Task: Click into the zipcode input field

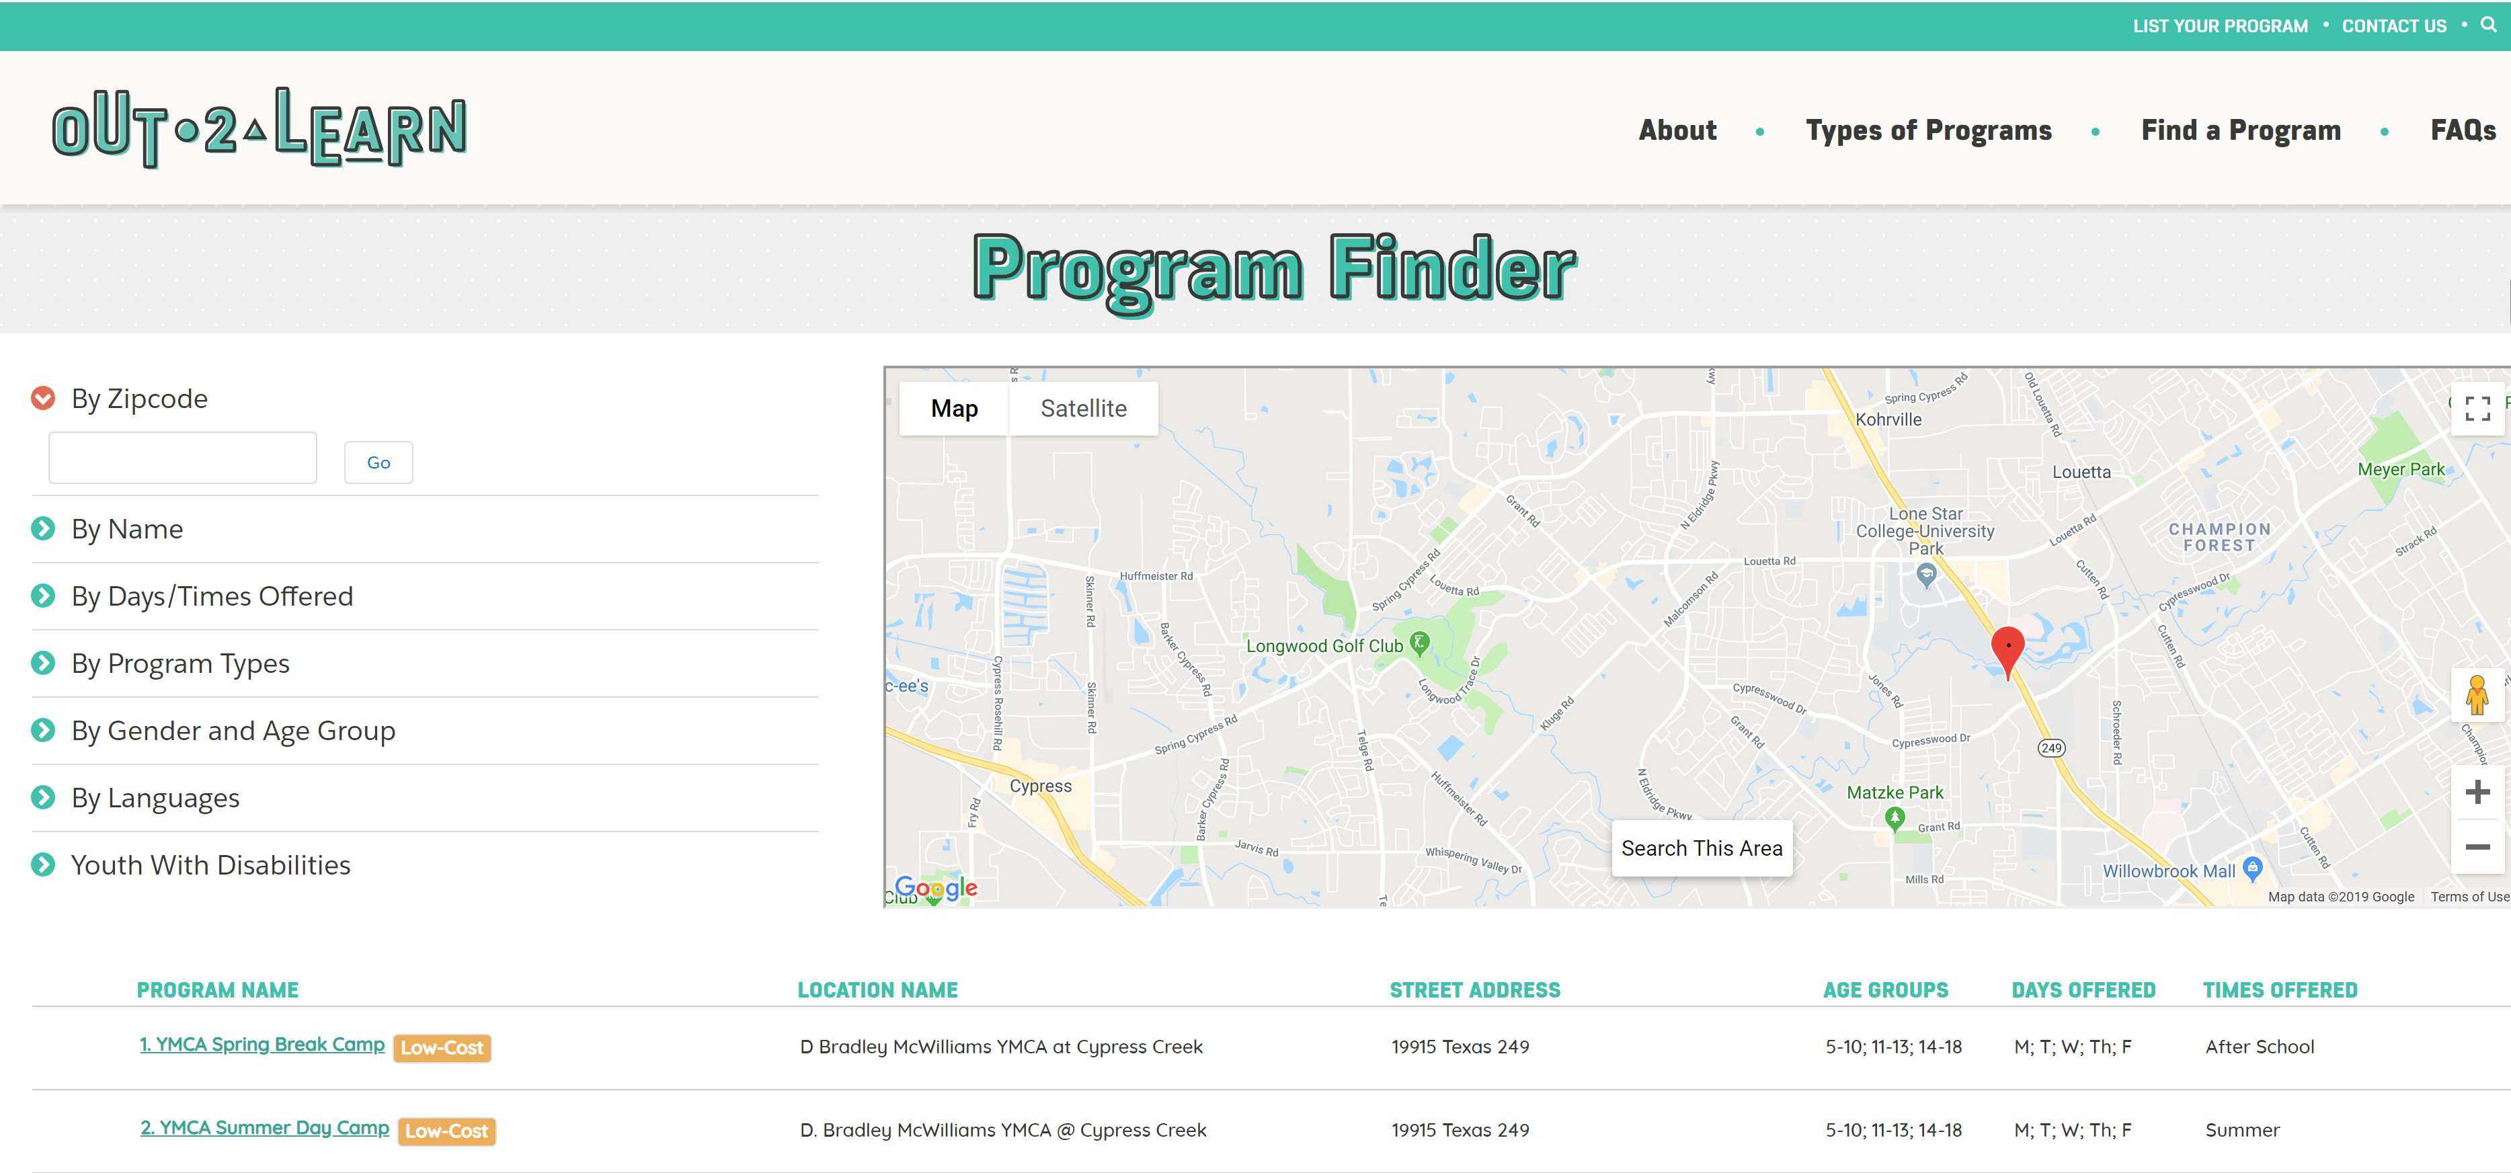Action: [184, 458]
